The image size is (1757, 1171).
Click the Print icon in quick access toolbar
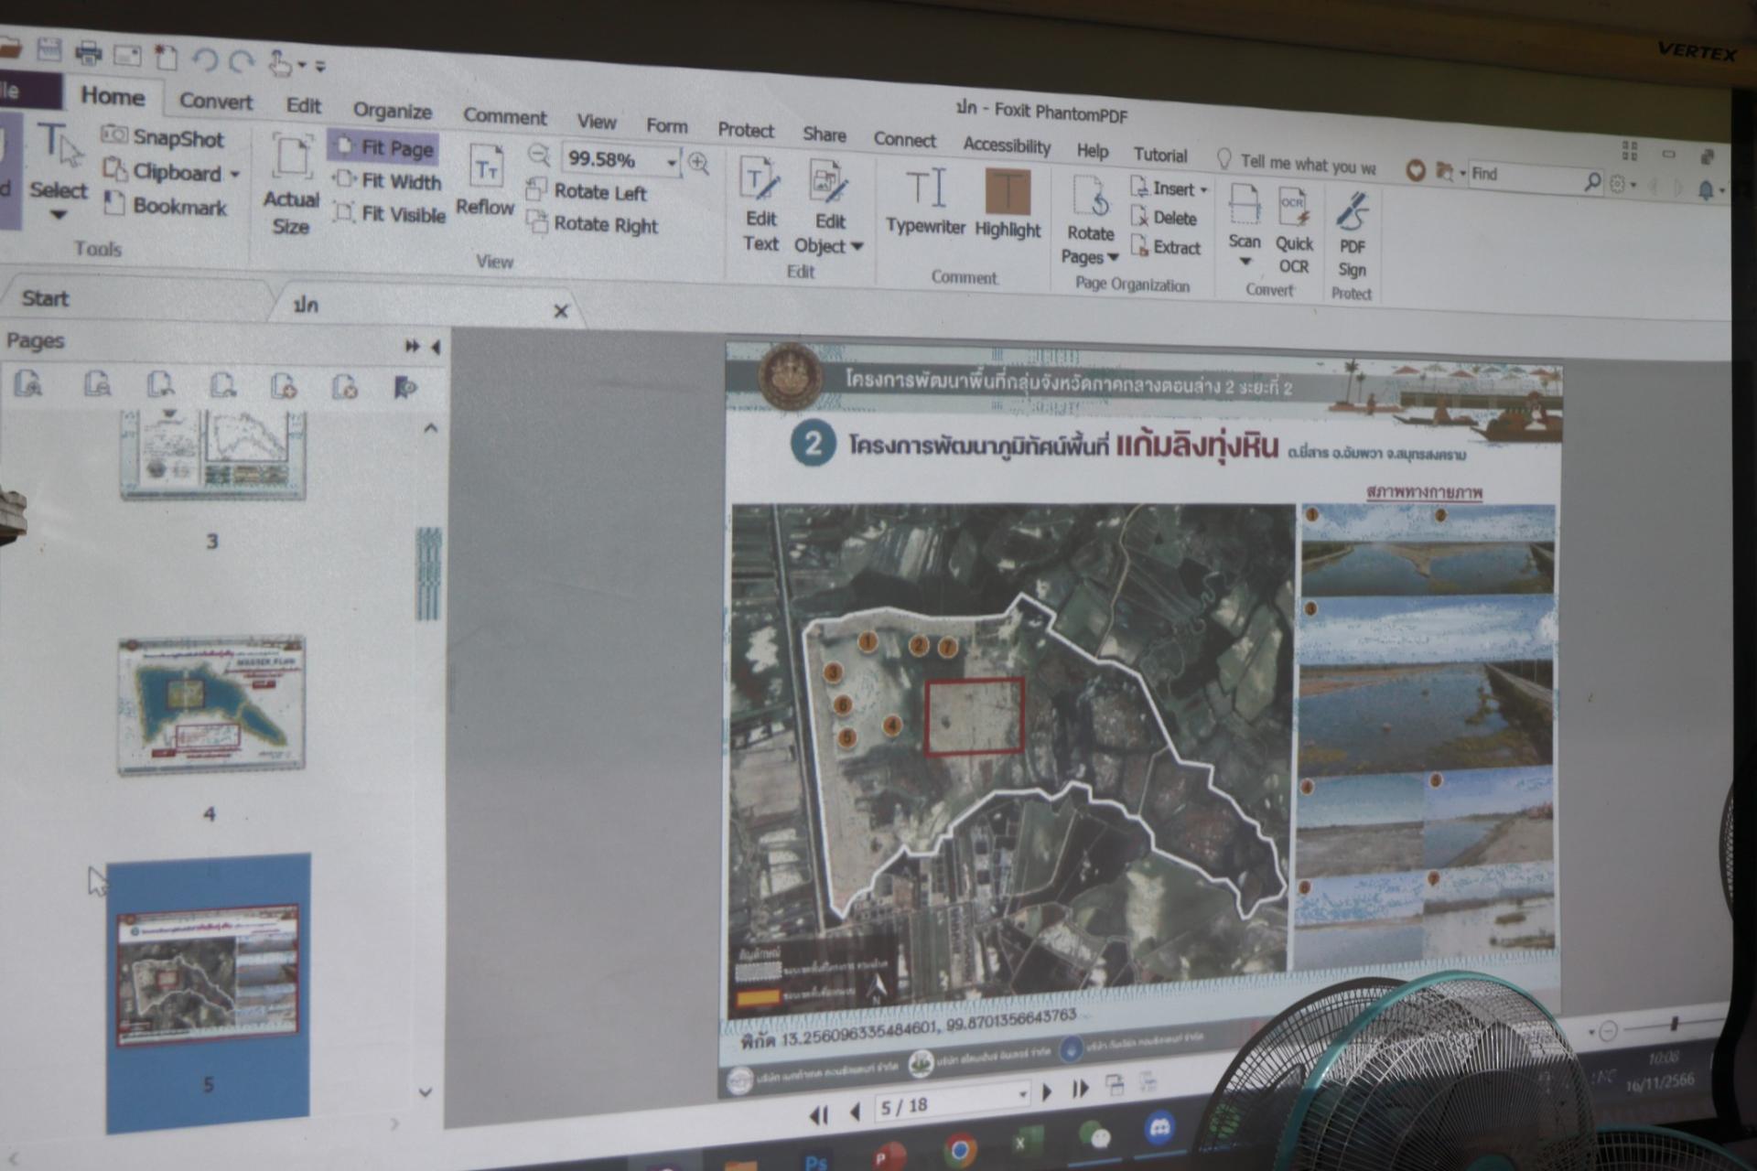click(88, 52)
